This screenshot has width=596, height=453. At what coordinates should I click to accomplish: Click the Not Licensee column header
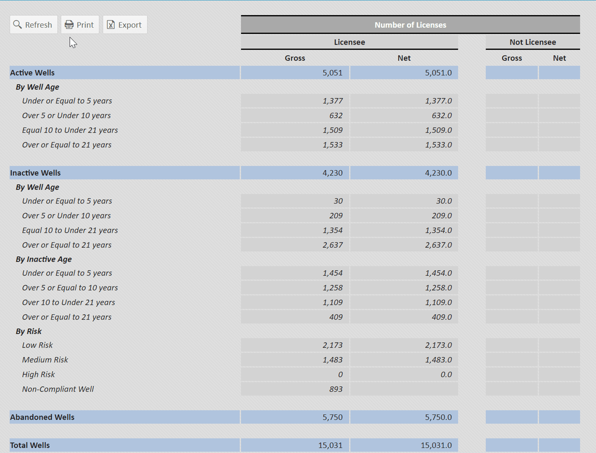pos(533,42)
